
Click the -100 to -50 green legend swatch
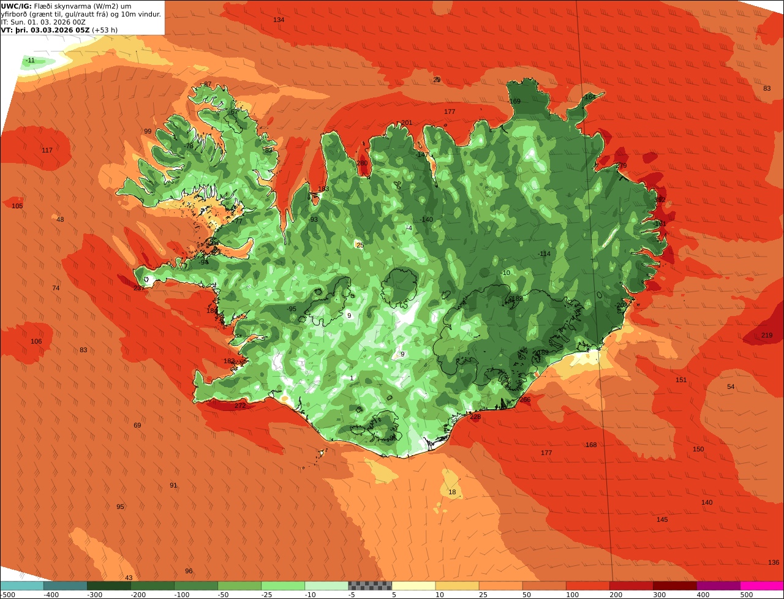(196, 586)
